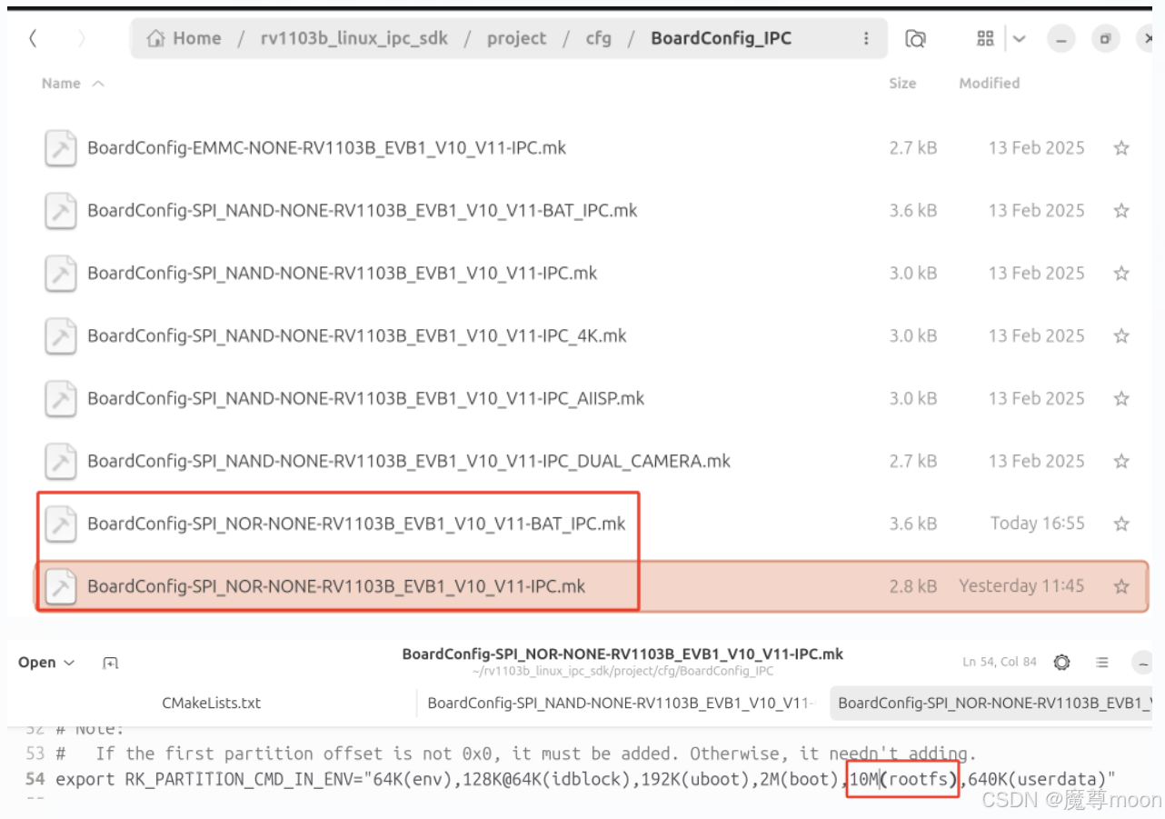Switch to grid view in Files
Image resolution: width=1165 pixels, height=819 pixels.
(984, 38)
